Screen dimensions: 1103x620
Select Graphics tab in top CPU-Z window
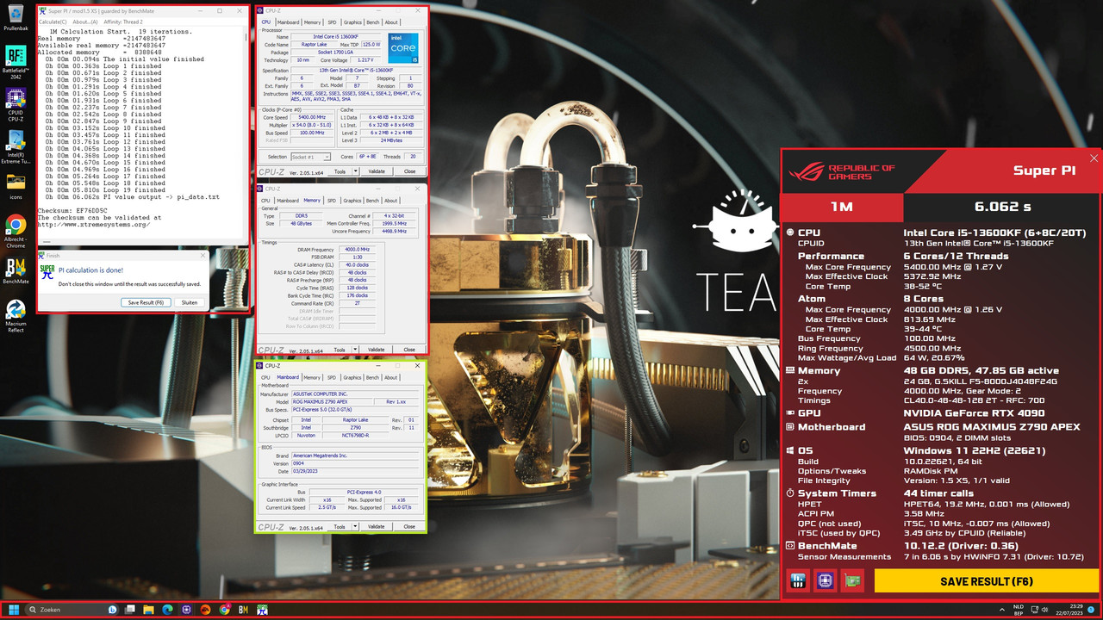tap(352, 22)
